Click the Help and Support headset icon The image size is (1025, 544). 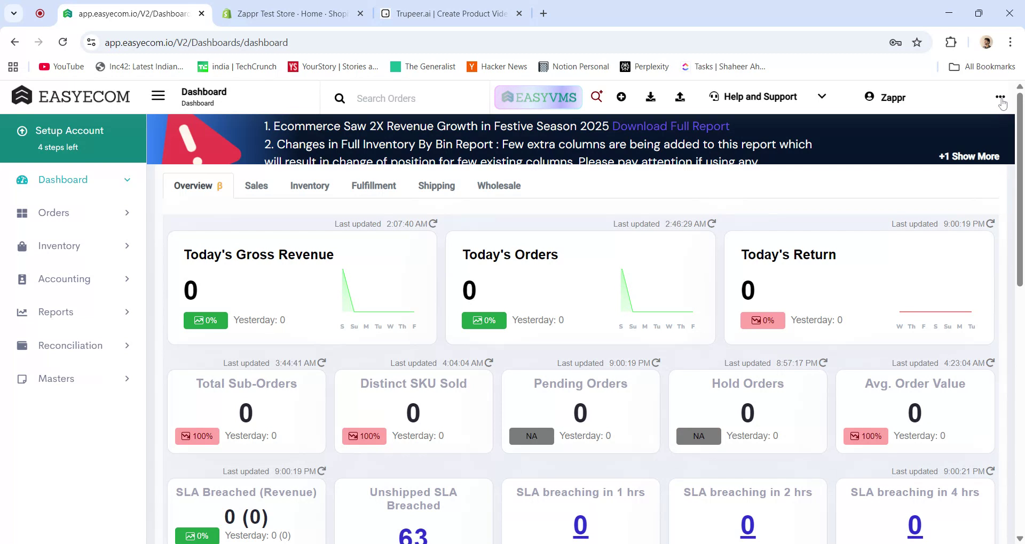[x=714, y=97]
